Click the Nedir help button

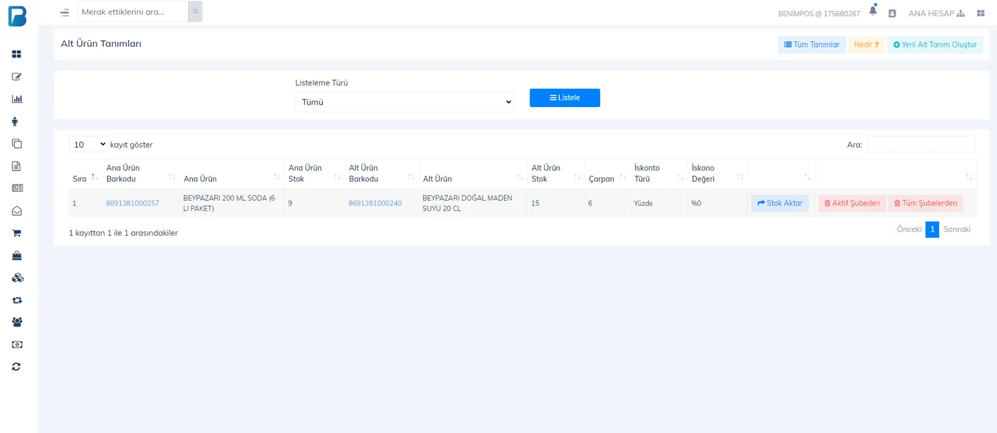pos(866,45)
